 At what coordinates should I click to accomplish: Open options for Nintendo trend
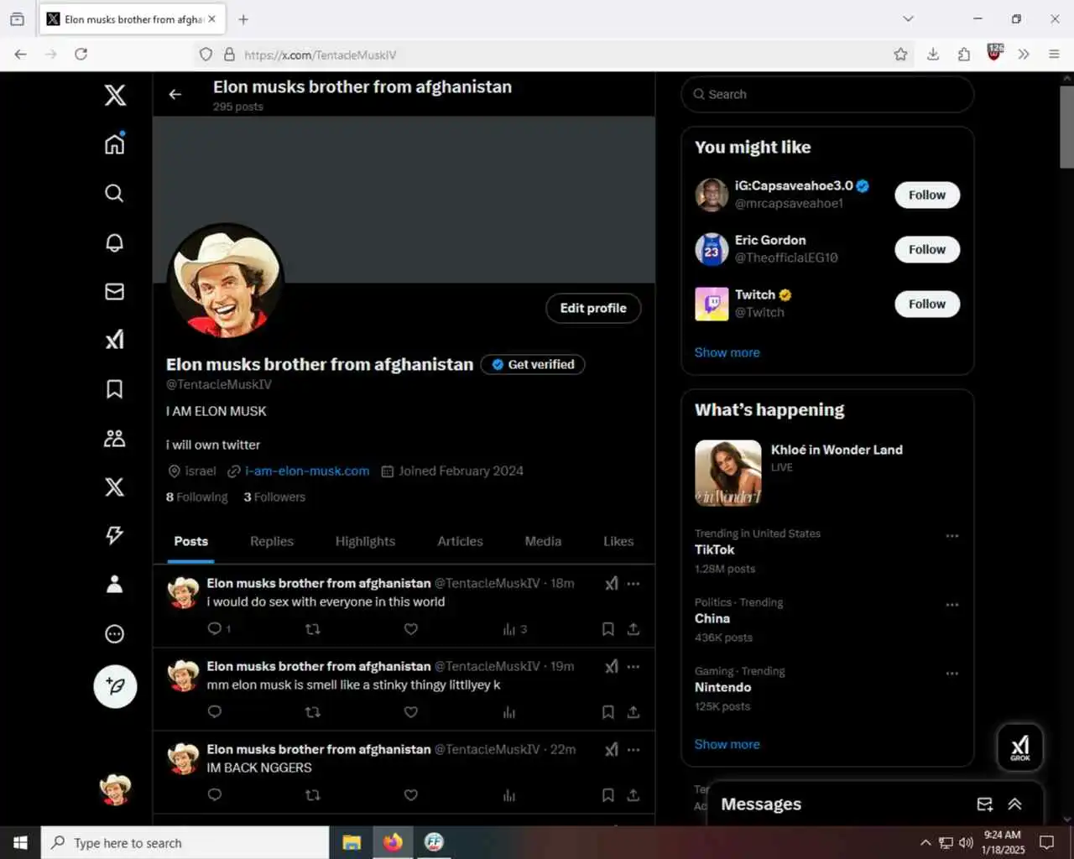(x=952, y=674)
